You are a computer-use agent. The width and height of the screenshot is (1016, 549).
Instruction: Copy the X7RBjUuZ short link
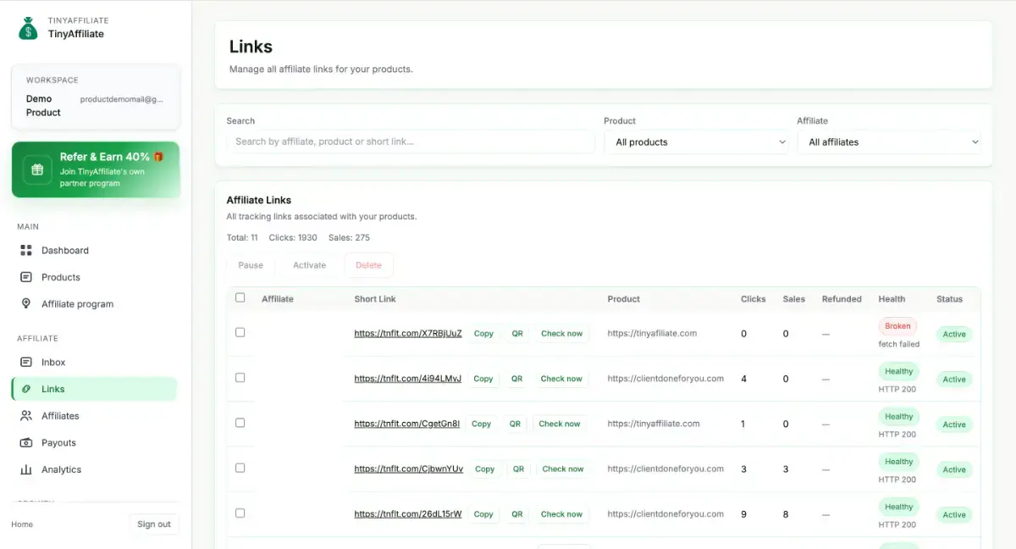pyautogui.click(x=483, y=334)
